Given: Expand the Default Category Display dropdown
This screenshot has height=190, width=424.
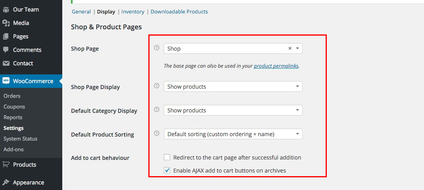Looking at the screenshot, I should click(x=232, y=110).
